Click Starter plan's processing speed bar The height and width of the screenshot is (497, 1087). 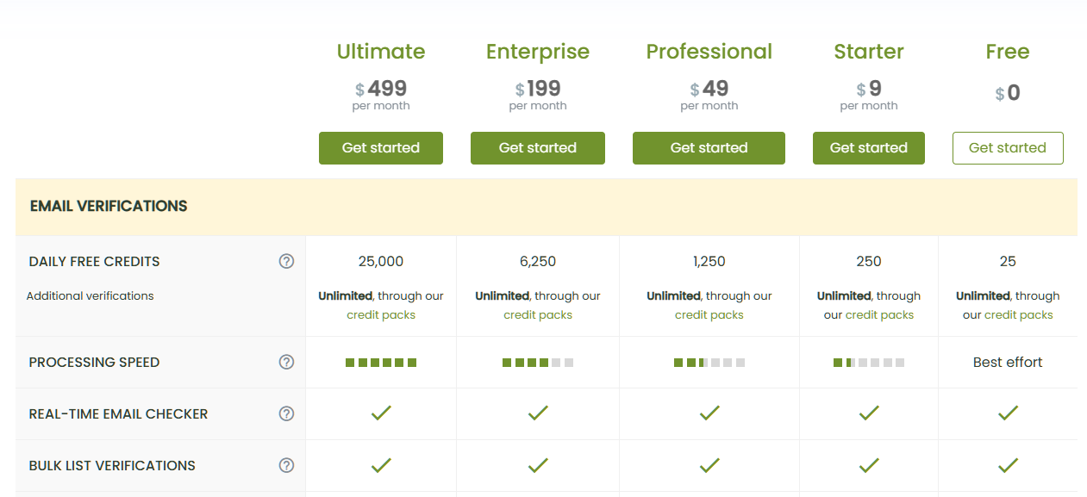pos(869,363)
